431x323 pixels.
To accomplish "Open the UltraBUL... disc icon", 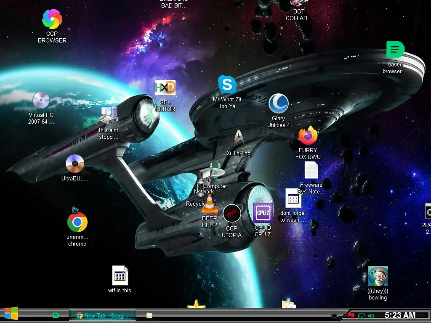I will pos(75,164).
